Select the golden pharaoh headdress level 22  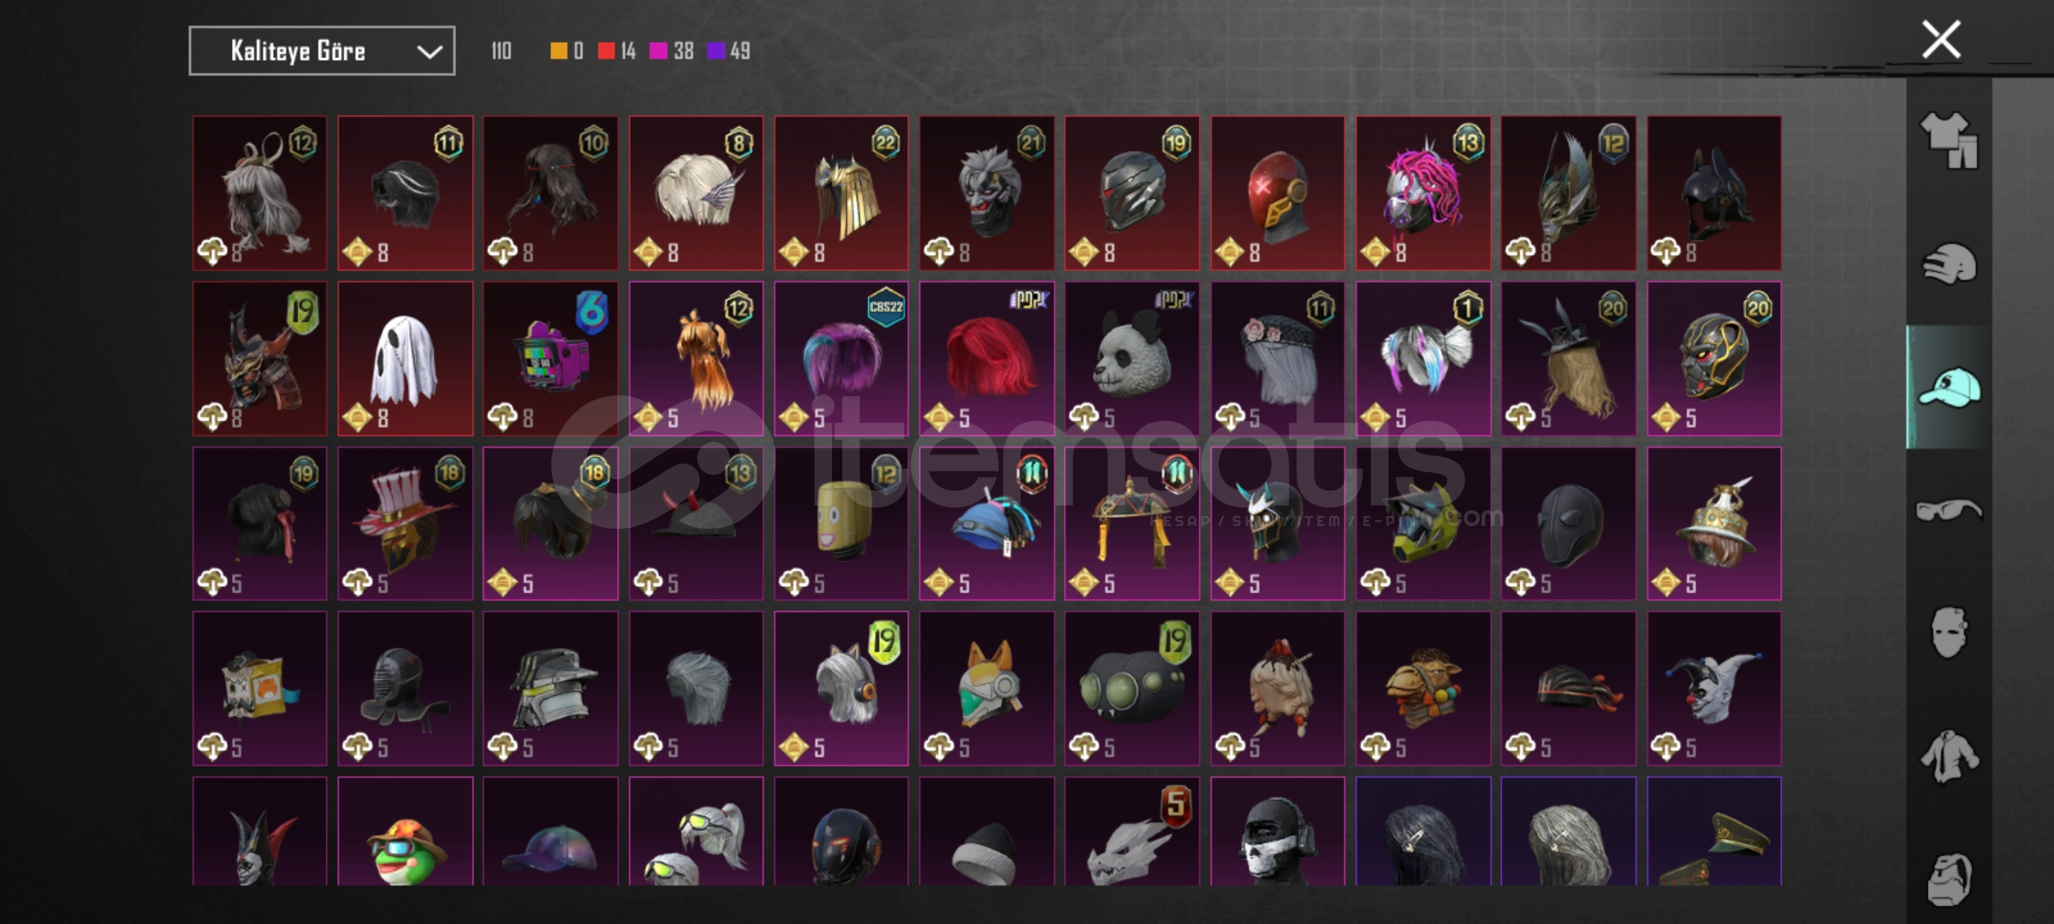pos(841,193)
